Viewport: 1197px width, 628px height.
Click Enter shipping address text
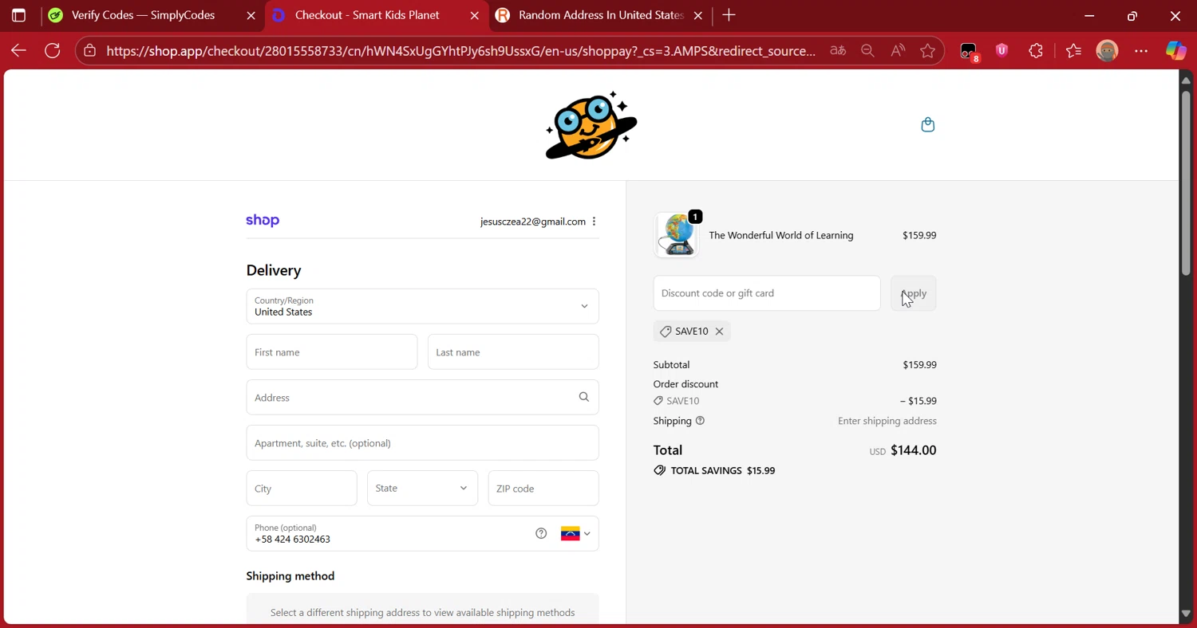(887, 421)
